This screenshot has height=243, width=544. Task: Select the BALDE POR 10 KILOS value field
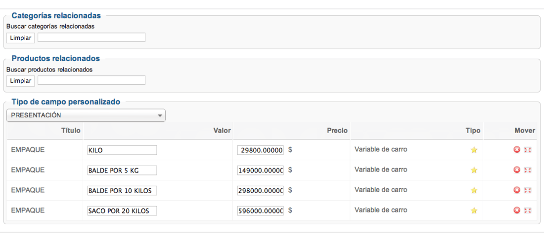tap(122, 190)
